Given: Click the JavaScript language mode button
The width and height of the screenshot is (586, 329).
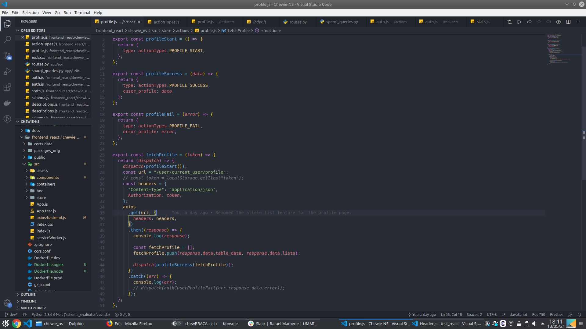Looking at the screenshot, I should 518,315.
